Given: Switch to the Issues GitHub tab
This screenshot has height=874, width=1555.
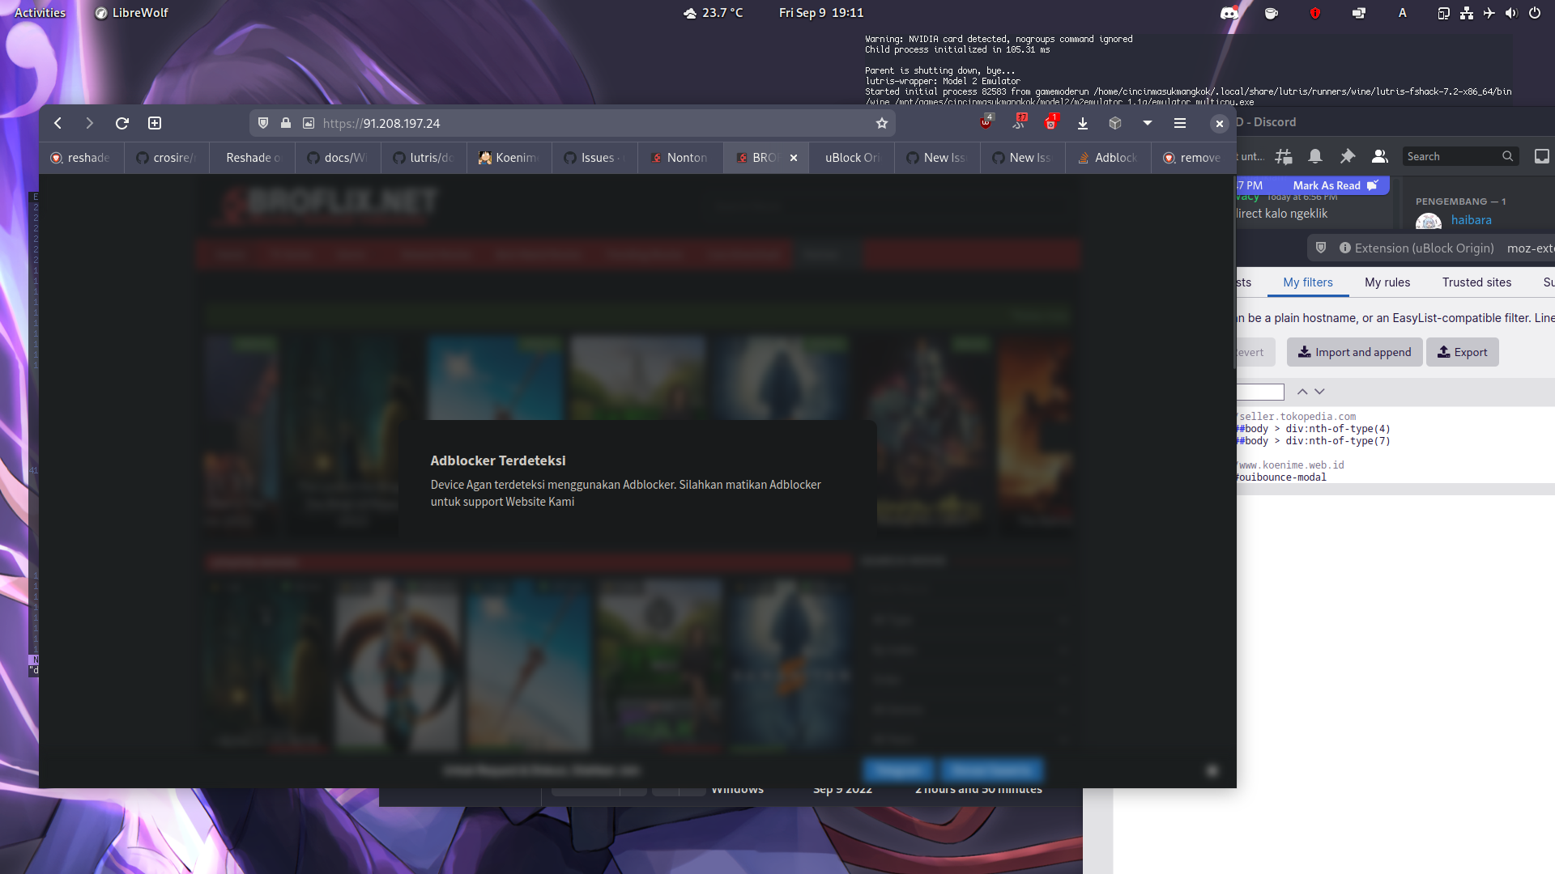Looking at the screenshot, I should click(594, 158).
